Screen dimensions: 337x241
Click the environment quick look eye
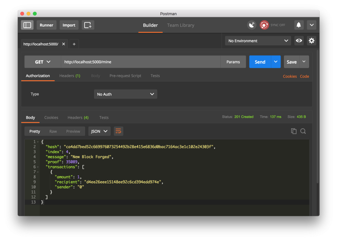click(299, 41)
